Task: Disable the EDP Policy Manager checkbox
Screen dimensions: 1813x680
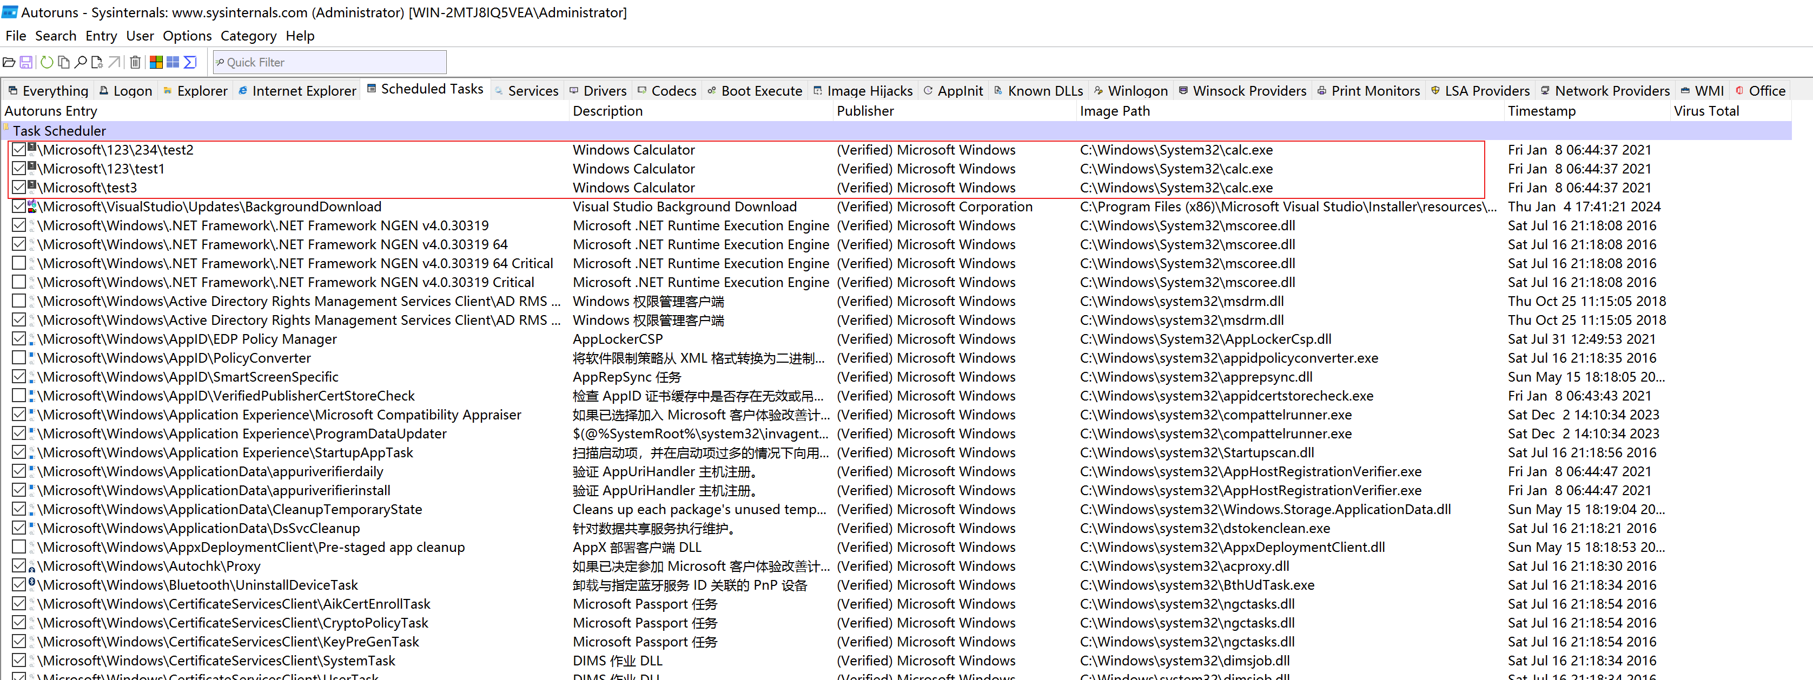Action: click(19, 338)
